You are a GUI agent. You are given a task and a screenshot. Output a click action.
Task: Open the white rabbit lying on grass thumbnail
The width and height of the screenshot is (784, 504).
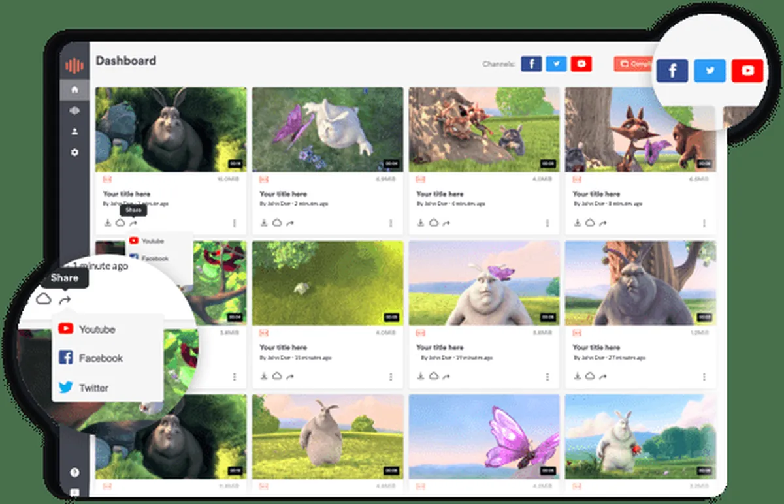click(327, 130)
